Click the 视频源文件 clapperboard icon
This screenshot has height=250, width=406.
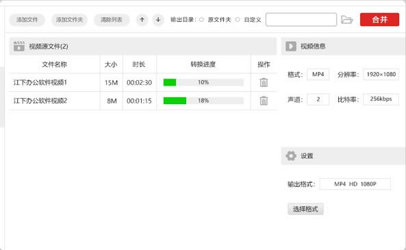pyautogui.click(x=19, y=47)
